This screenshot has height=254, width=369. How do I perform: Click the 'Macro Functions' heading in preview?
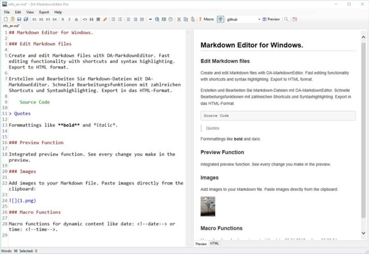pyautogui.click(x=222, y=228)
